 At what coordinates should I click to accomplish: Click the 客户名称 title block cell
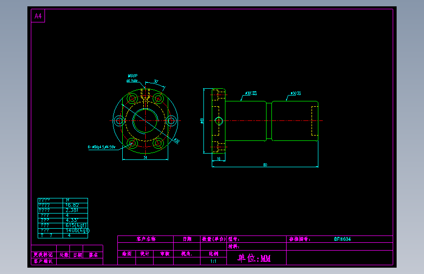pos(146,239)
